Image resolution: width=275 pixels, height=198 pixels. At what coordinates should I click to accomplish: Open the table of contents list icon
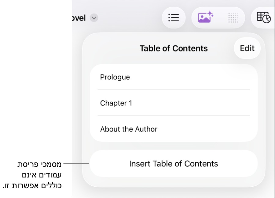pos(174,18)
